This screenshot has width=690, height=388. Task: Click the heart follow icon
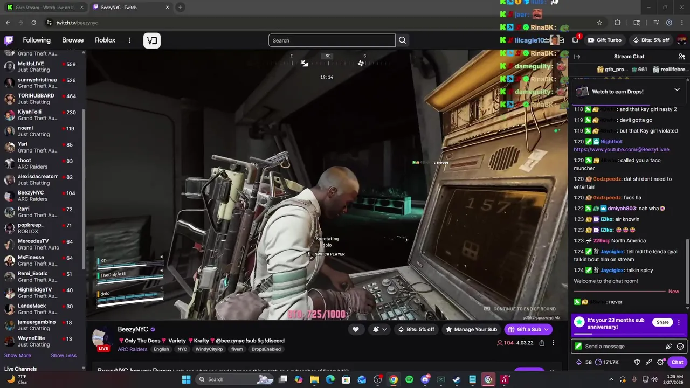point(356,329)
